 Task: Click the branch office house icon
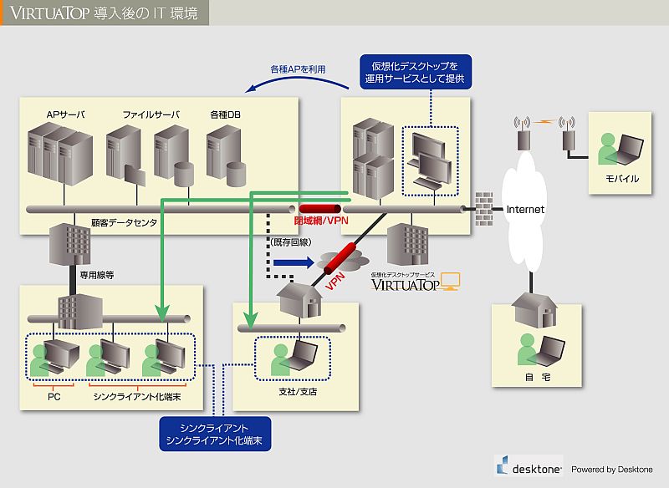pos(299,301)
